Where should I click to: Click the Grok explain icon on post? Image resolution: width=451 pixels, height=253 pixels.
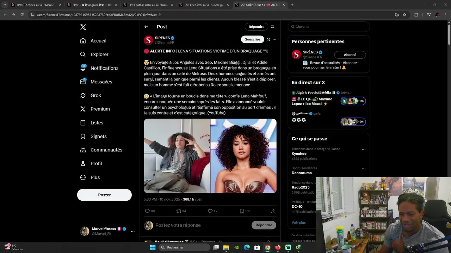[x=268, y=39]
